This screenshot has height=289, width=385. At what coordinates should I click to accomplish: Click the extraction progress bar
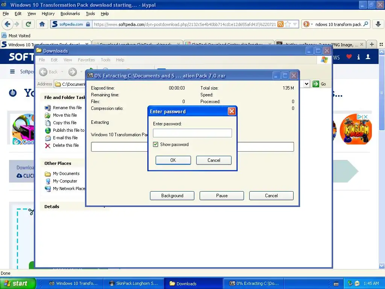(192, 147)
